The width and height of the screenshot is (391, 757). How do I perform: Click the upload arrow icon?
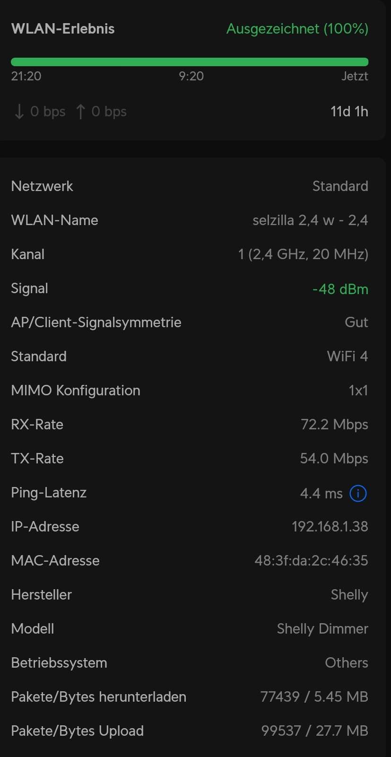click(x=80, y=112)
